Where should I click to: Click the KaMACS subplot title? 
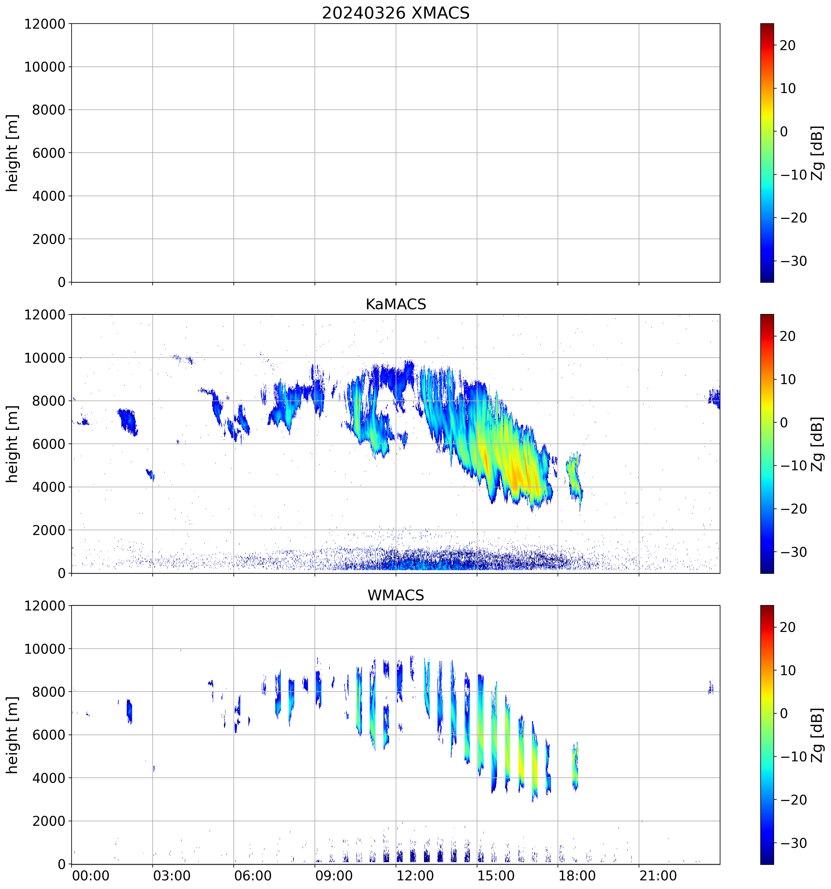pyautogui.click(x=396, y=304)
